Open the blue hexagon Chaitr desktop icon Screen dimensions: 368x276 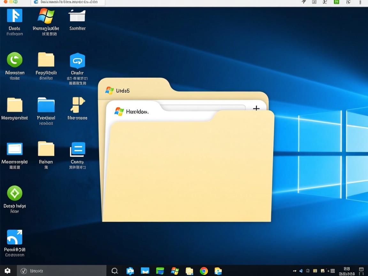coord(77,61)
